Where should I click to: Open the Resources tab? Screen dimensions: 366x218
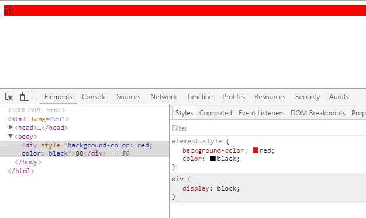[x=270, y=97]
